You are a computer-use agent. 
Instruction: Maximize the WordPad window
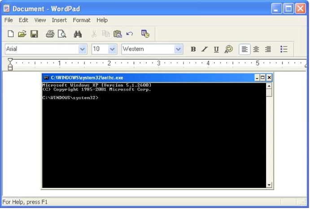[288, 9]
